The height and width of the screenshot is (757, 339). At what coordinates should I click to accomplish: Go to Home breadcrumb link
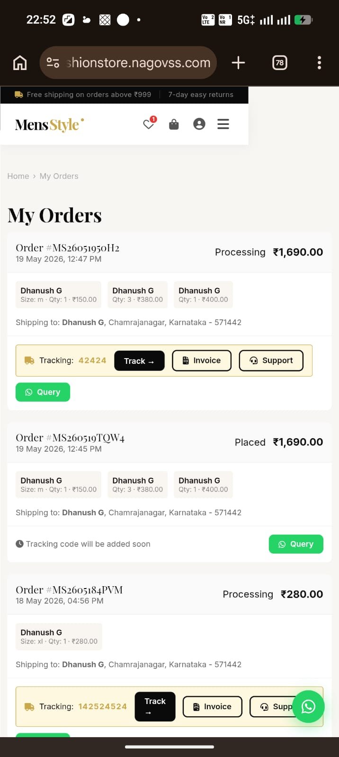(18, 176)
